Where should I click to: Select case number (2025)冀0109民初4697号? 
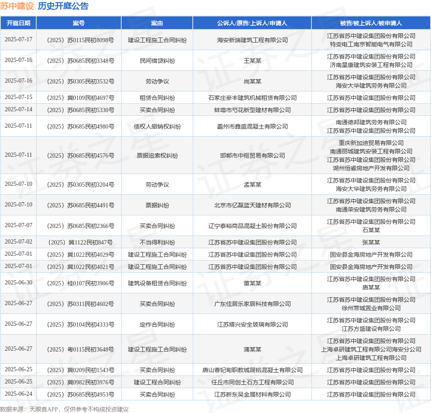coord(80,98)
